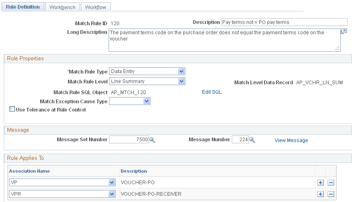Follow the View Message link
The width and height of the screenshot is (352, 202).
pyautogui.click(x=291, y=140)
